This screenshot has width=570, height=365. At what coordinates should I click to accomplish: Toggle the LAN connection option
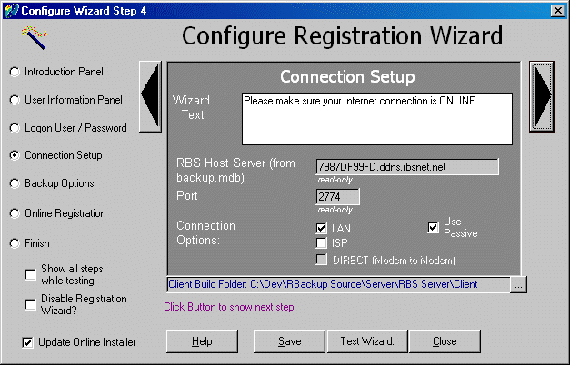pos(321,229)
